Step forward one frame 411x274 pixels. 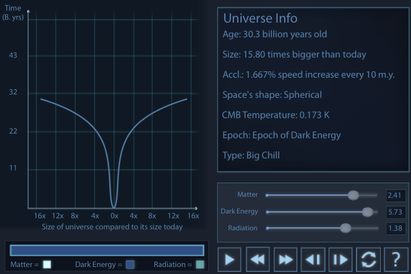click(x=340, y=259)
